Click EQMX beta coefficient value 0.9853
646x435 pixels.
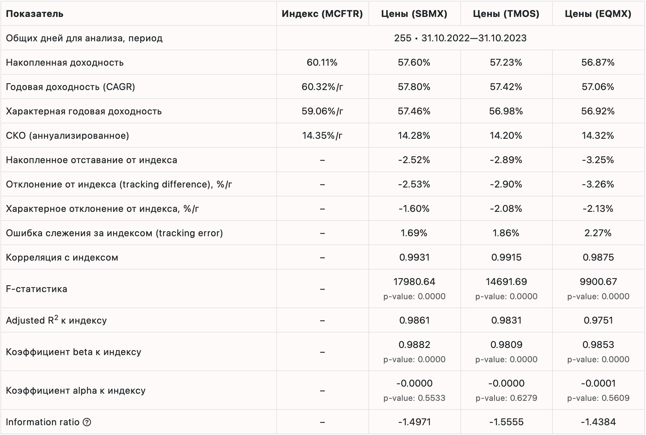[598, 345]
